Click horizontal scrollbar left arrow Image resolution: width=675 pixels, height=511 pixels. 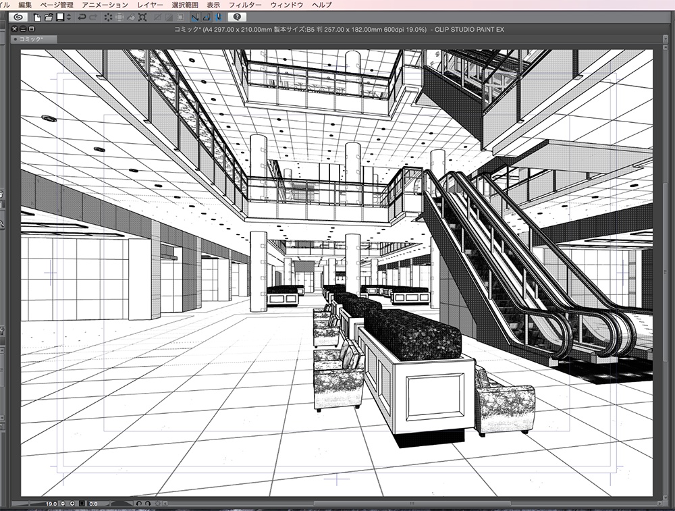tap(165, 504)
